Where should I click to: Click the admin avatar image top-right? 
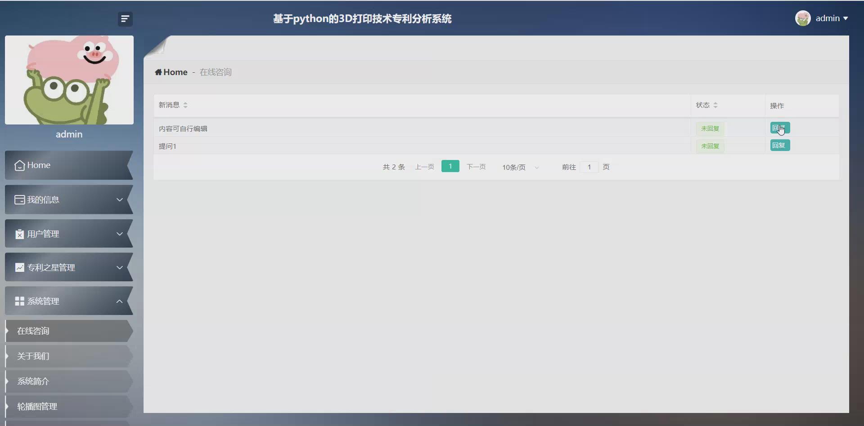(x=803, y=18)
